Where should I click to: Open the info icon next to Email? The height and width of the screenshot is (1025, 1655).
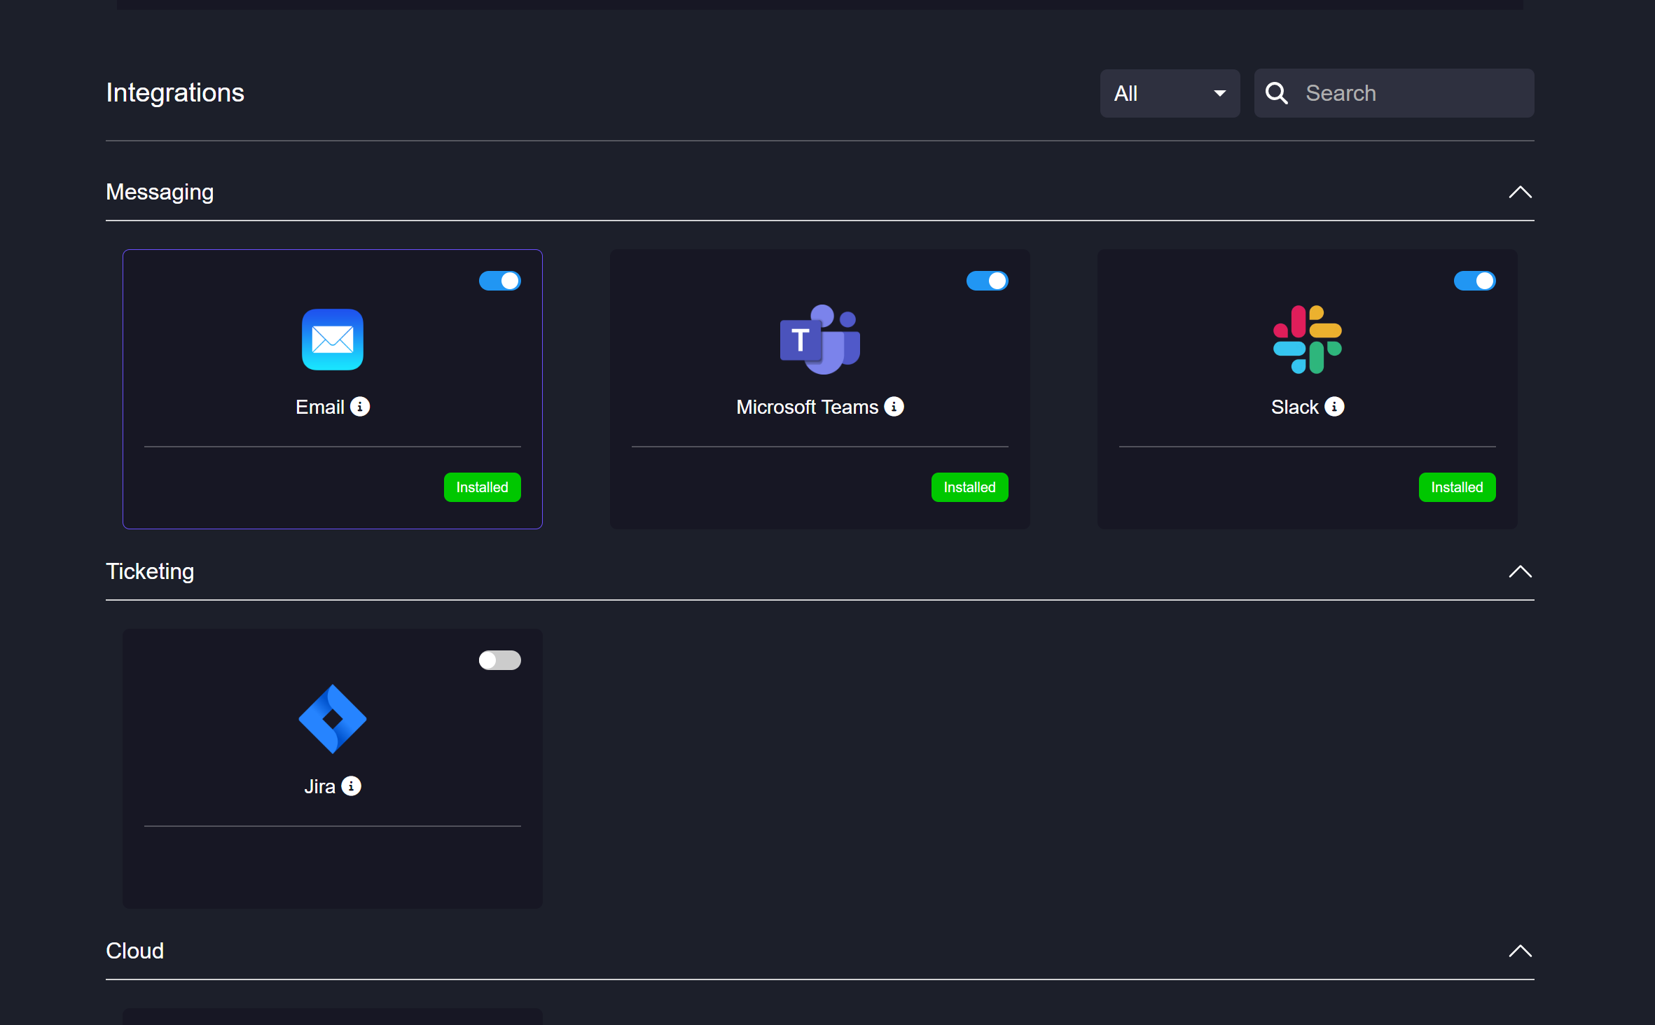click(x=360, y=407)
